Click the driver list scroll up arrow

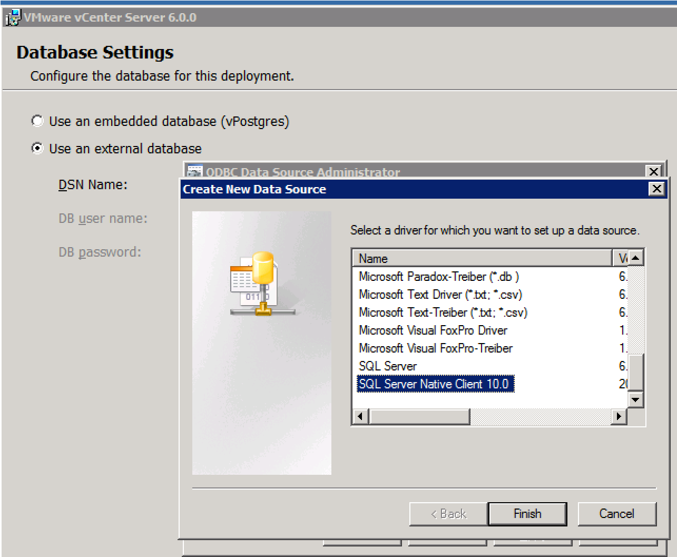[x=636, y=258]
